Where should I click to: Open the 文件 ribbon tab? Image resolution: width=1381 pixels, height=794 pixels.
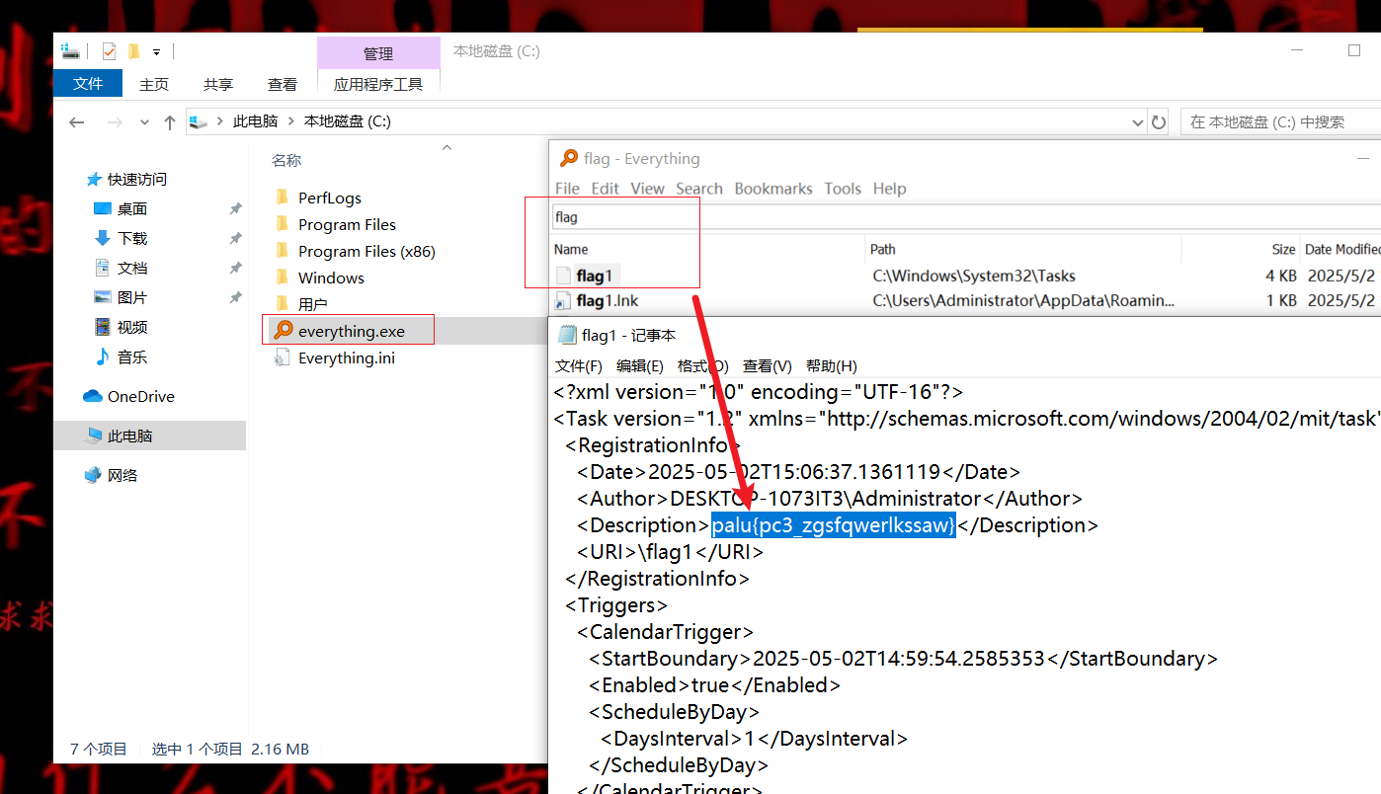88,84
